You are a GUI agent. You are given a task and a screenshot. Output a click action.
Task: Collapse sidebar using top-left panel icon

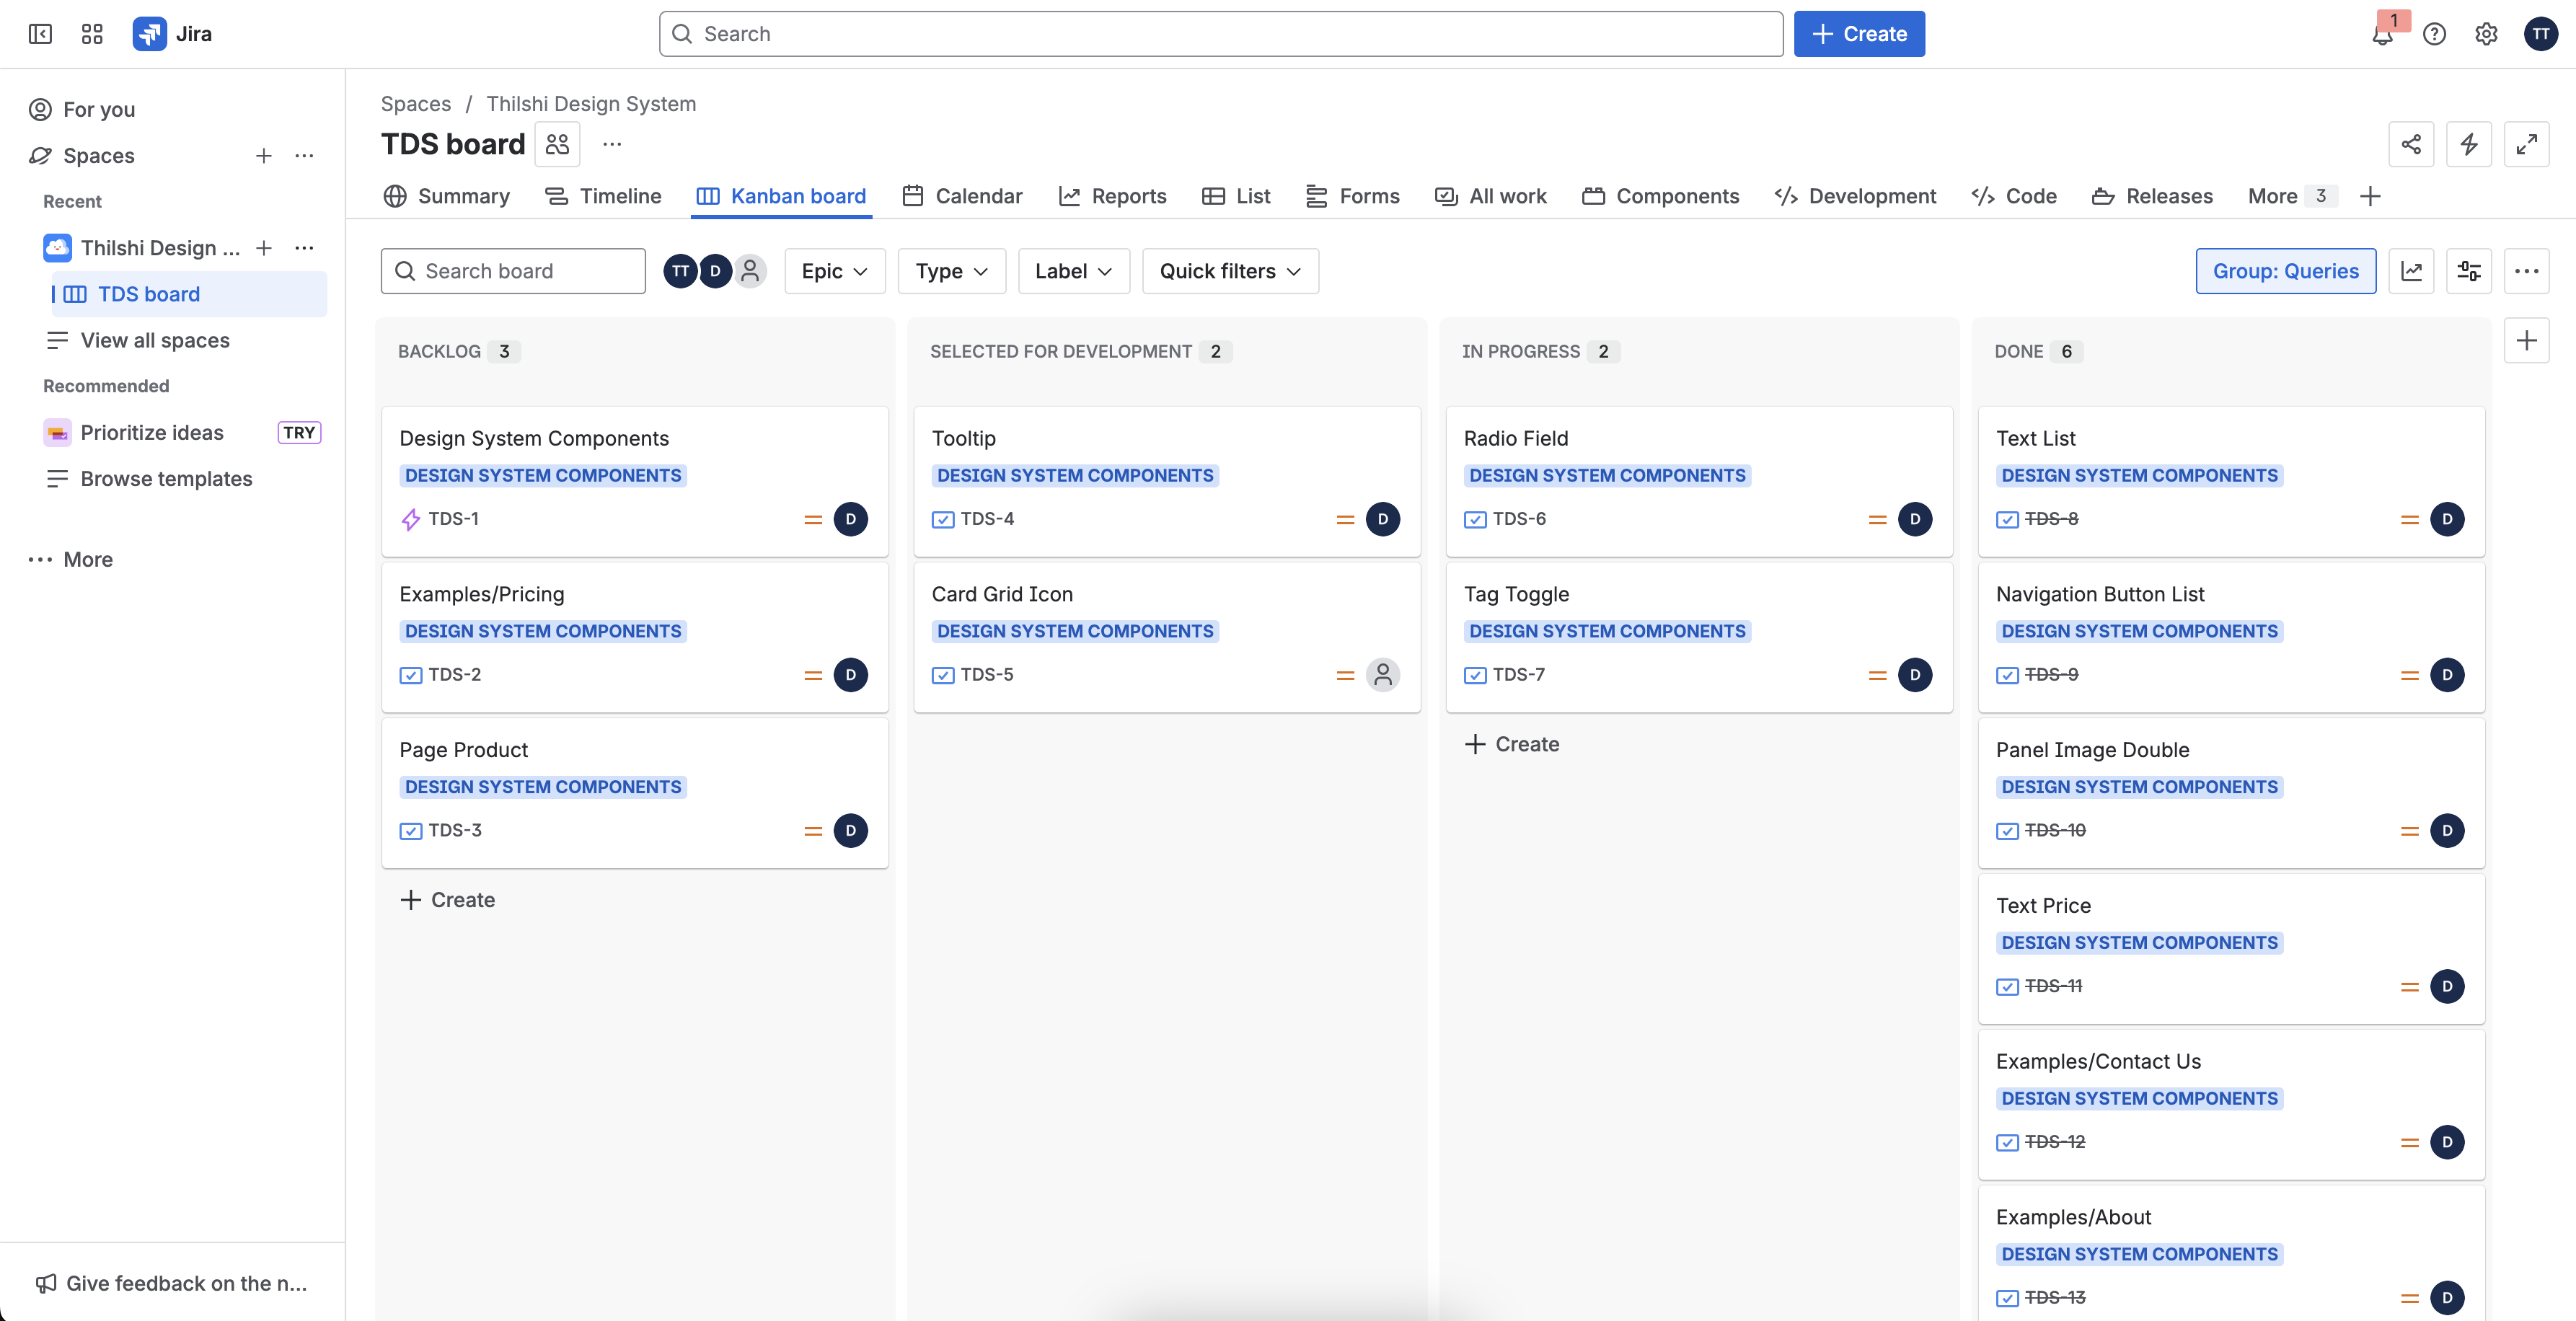(x=40, y=34)
